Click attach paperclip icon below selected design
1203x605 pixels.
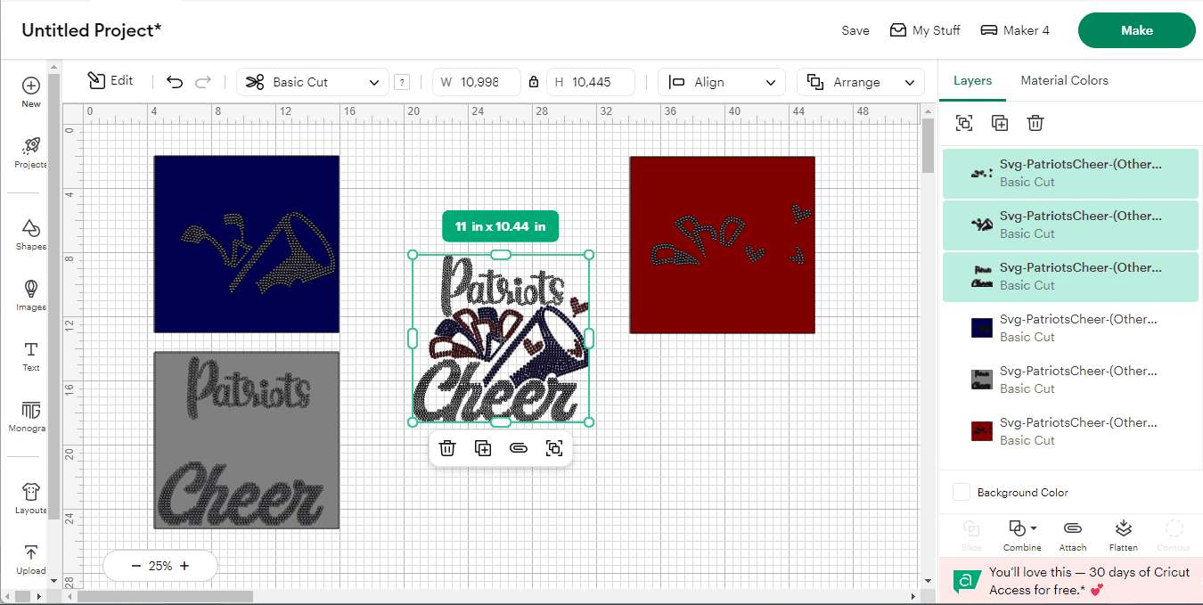coord(519,448)
